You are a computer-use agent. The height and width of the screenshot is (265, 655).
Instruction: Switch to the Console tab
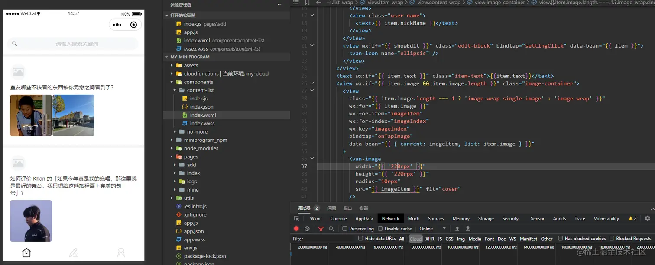[x=338, y=219]
